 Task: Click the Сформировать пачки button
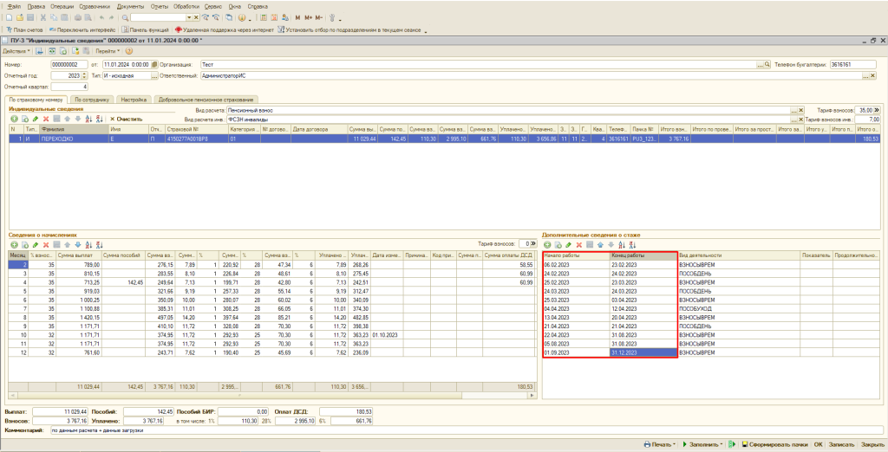[774, 444]
